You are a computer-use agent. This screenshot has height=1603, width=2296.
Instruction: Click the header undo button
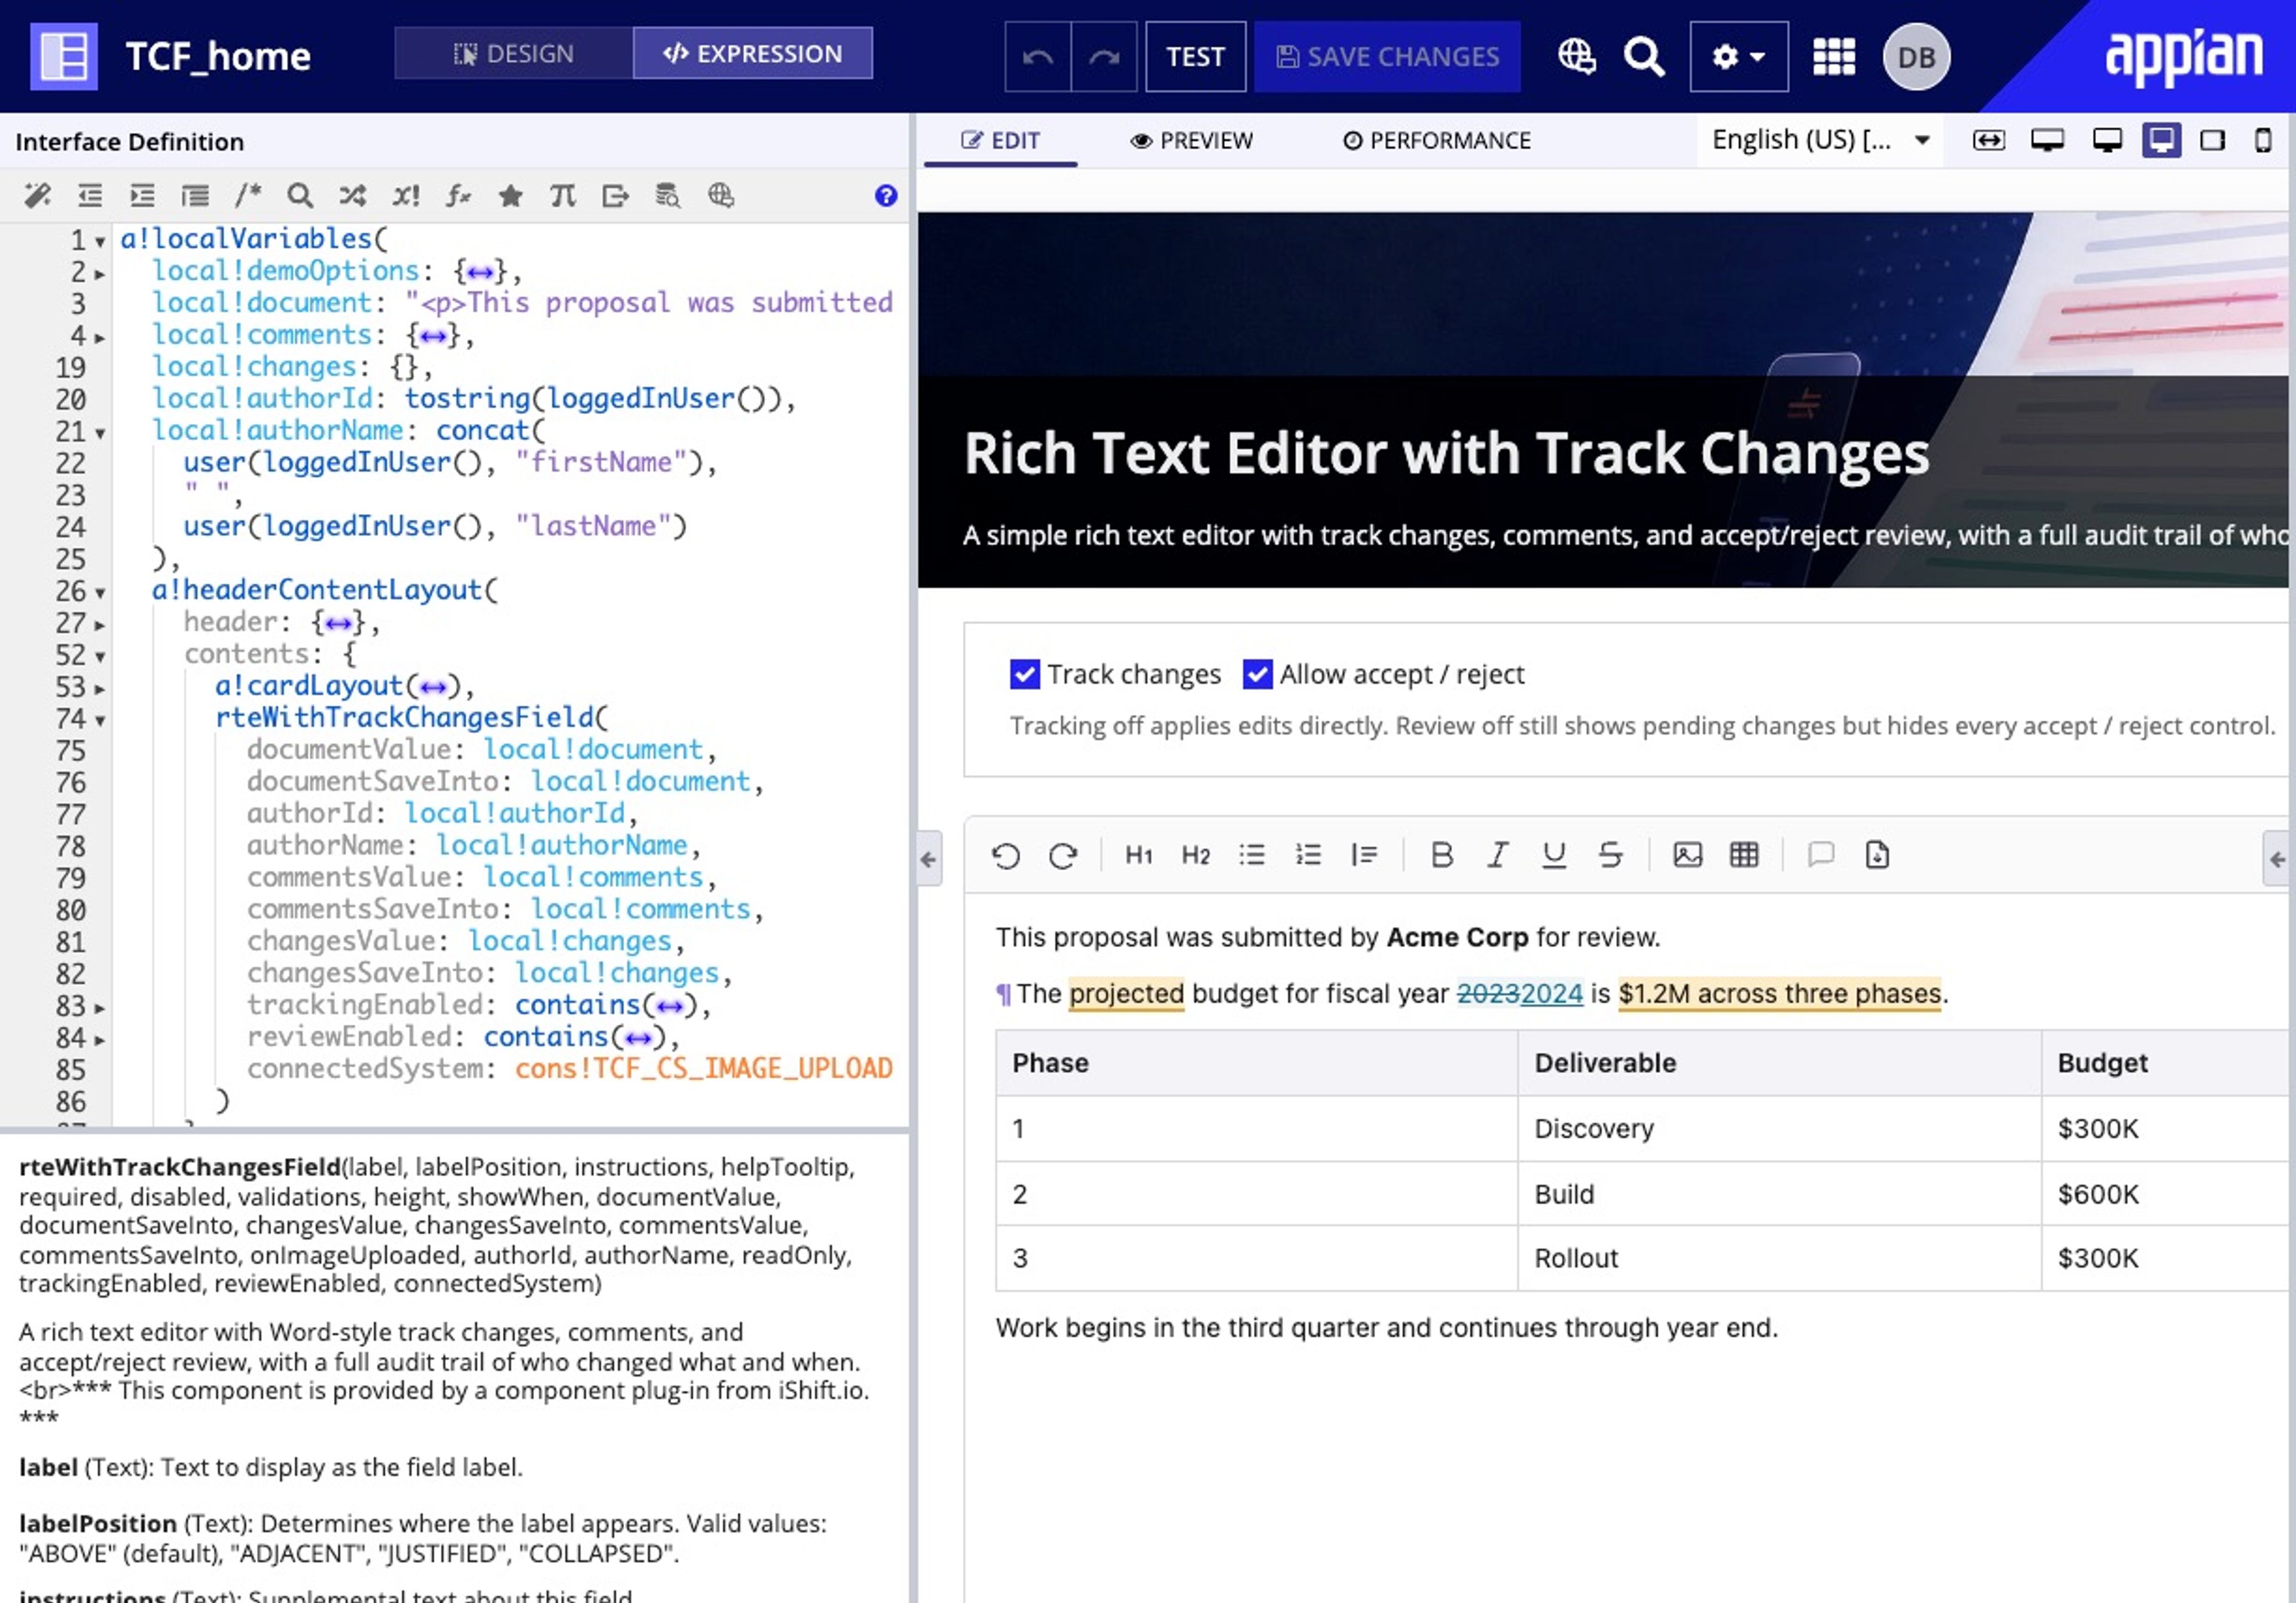[x=1037, y=56]
